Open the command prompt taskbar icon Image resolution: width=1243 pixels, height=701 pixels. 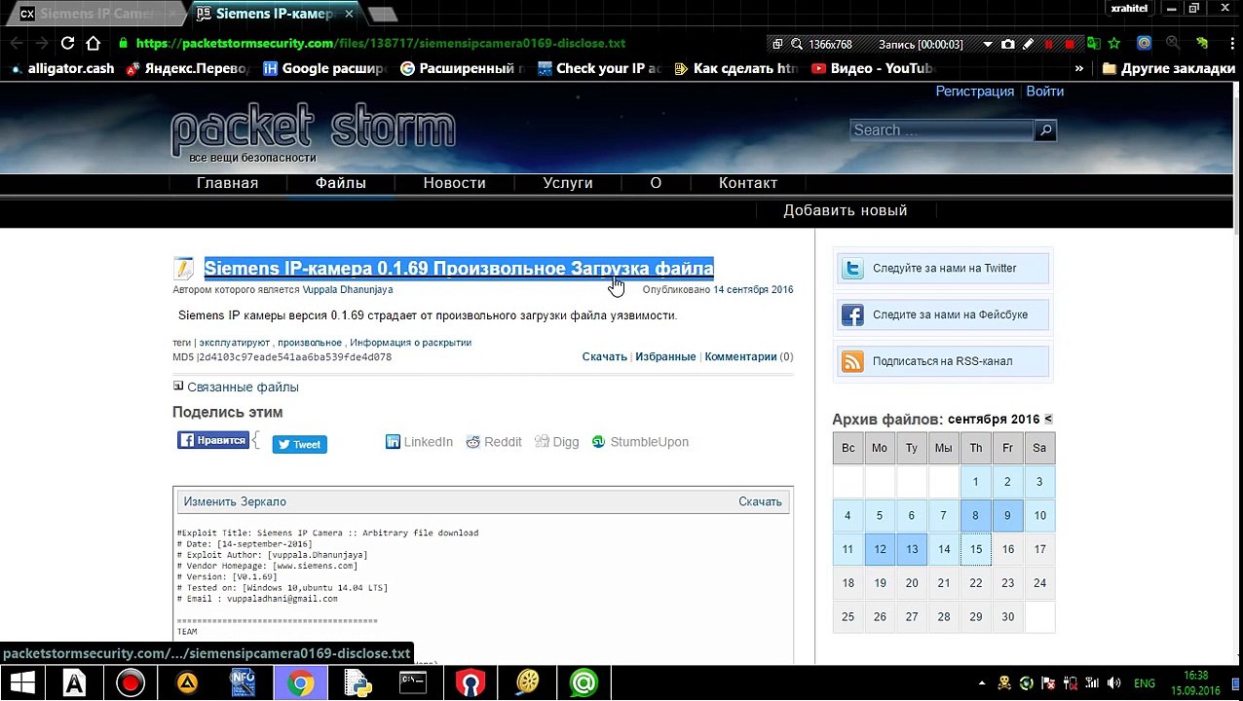pos(413,683)
